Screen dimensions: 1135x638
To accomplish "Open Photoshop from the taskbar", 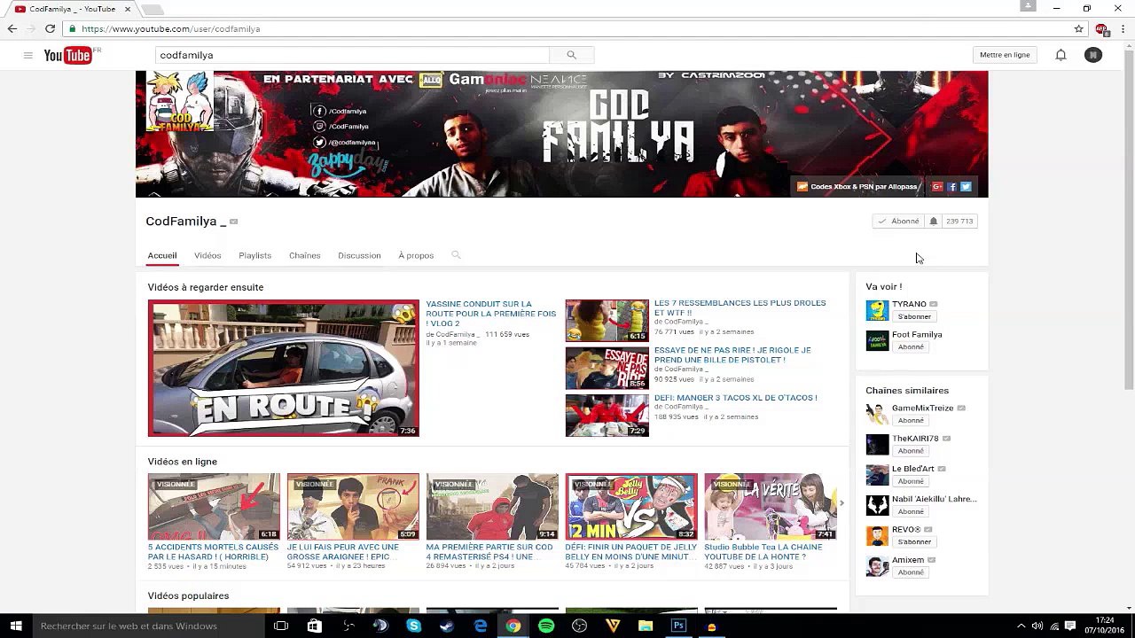I will click(x=679, y=626).
